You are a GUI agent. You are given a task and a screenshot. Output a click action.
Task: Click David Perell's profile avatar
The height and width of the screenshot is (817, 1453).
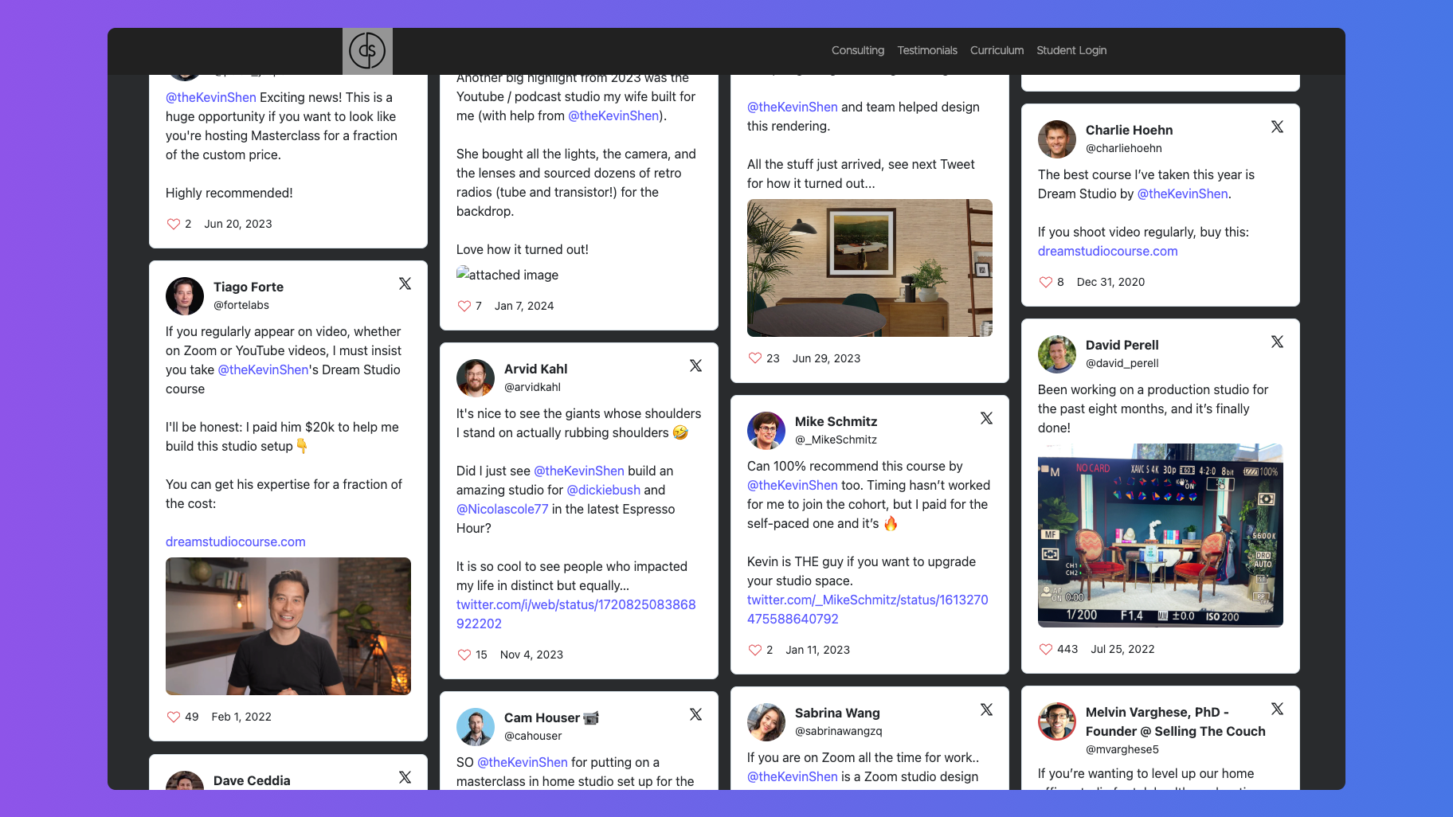click(x=1056, y=354)
